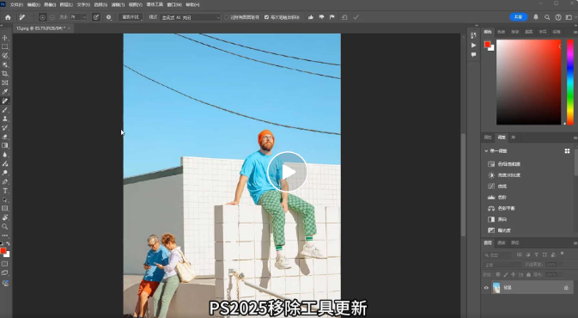Select the Remove tool in left toolbar
Screen dimensions: 578x318
[5, 101]
